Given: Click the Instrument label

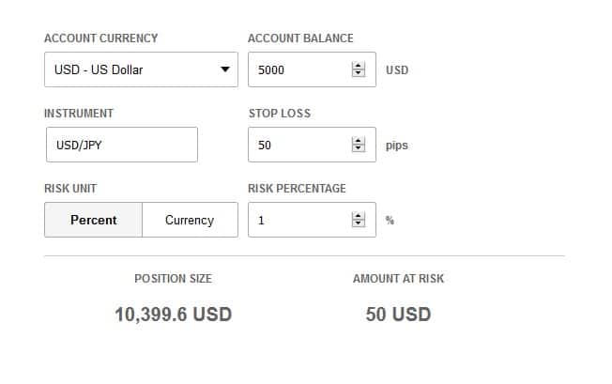Looking at the screenshot, I should 79,114.
